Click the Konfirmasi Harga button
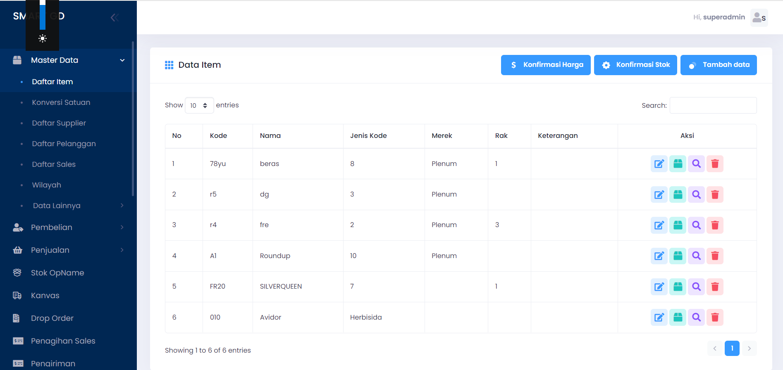This screenshot has width=783, height=370. 545,65
